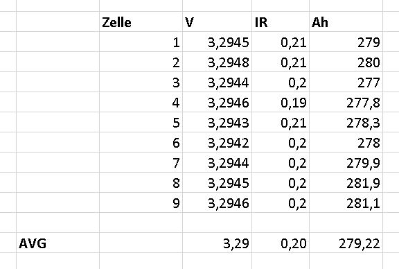Click the Ah value 280 cell

click(x=346, y=62)
